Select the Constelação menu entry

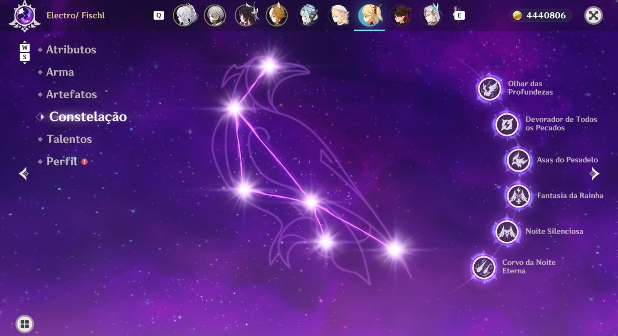pos(88,117)
